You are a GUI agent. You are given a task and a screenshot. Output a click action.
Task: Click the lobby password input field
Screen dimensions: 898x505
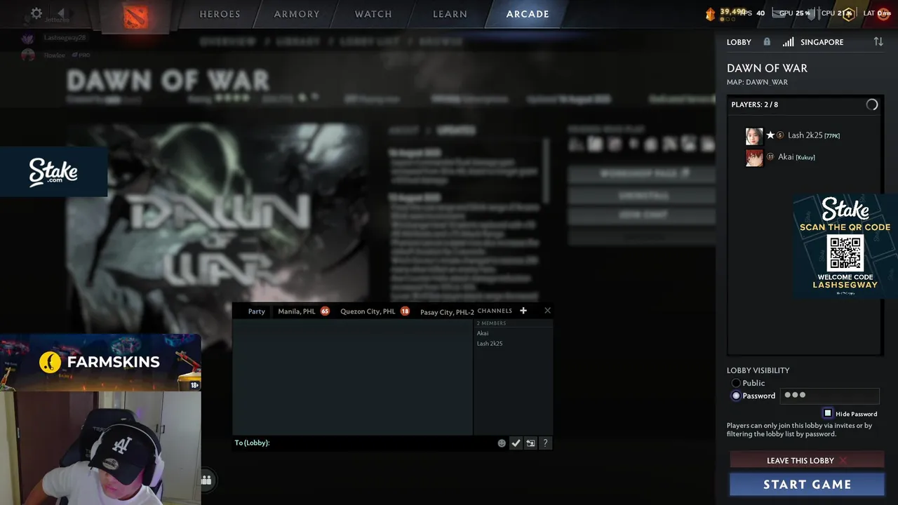(829, 396)
